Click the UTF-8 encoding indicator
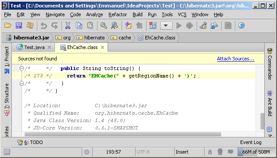This screenshot has width=277, height=158. [x=143, y=152]
